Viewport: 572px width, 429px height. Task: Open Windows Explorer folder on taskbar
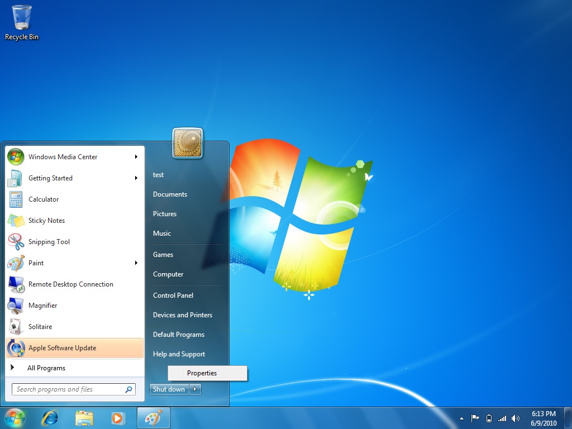[84, 418]
